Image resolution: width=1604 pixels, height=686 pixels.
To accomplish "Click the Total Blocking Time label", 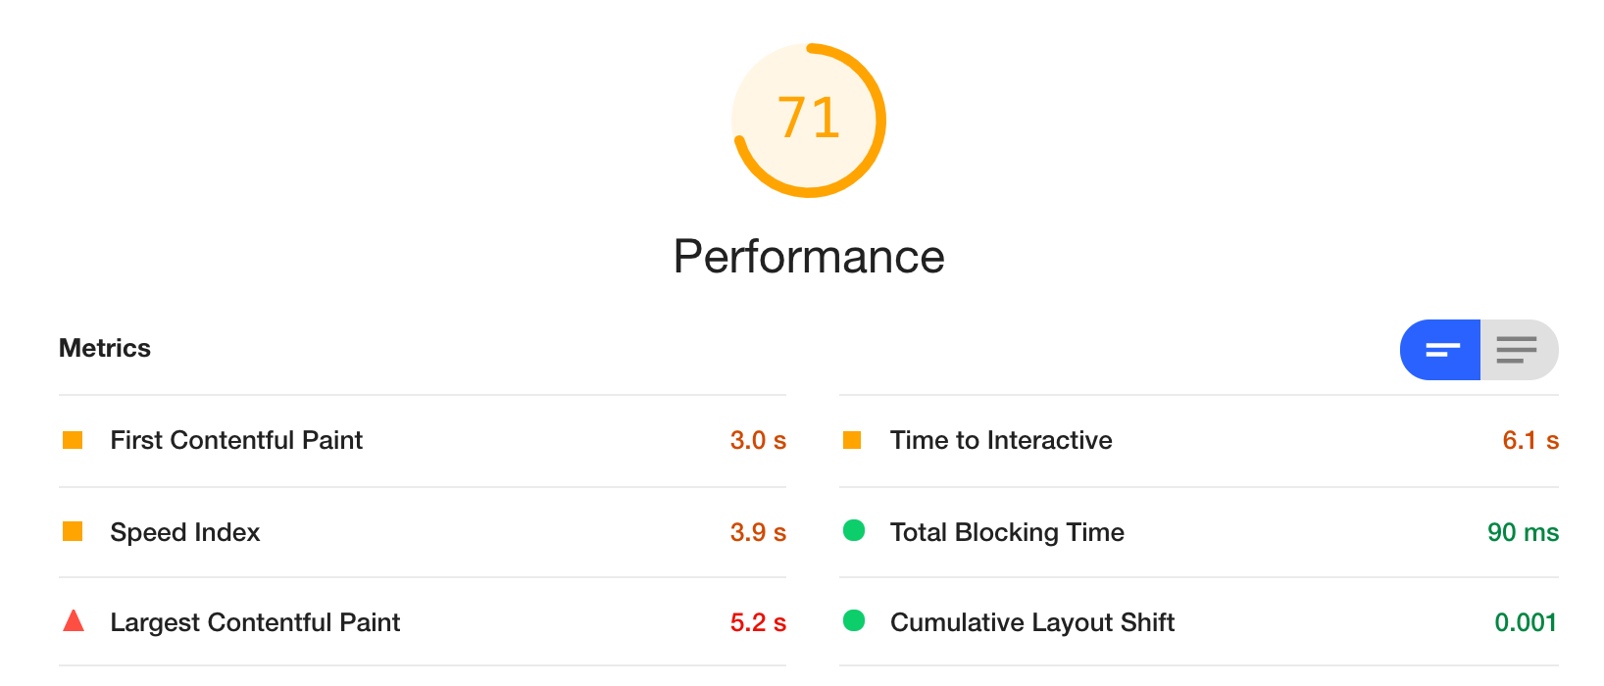I will [1007, 532].
